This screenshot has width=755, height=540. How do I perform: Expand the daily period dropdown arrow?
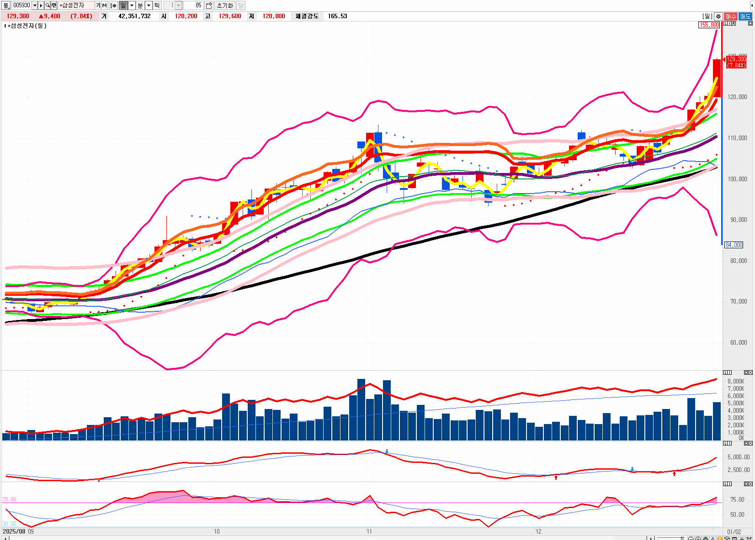pyautogui.click(x=132, y=5)
